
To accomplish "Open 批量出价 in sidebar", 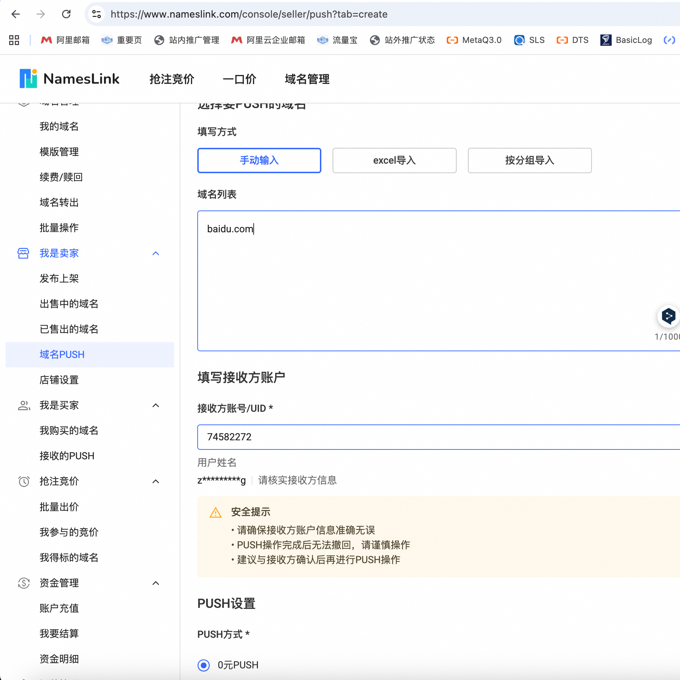I will pos(59,507).
